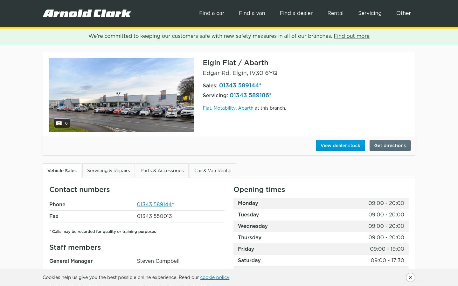
Task: Click the Phone number under Contact numbers
Action: 154,204
